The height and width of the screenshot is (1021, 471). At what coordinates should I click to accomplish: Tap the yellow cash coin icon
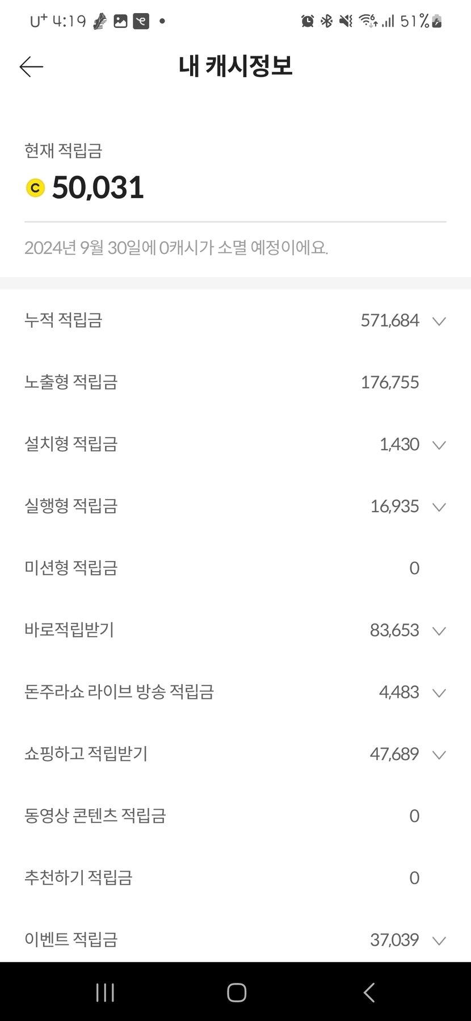click(35, 187)
